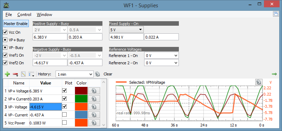Toggle the VP+ Busy checkbox
The width and height of the screenshot is (282, 131).
5,40
